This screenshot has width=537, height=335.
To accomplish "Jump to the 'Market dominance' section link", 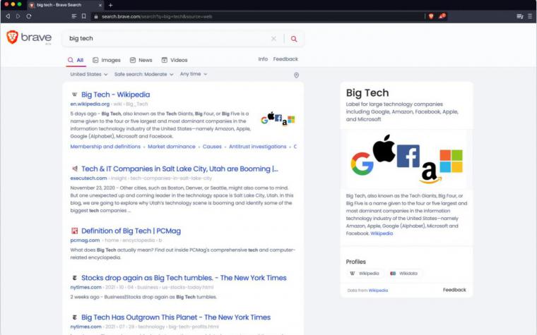I will click(x=171, y=147).
